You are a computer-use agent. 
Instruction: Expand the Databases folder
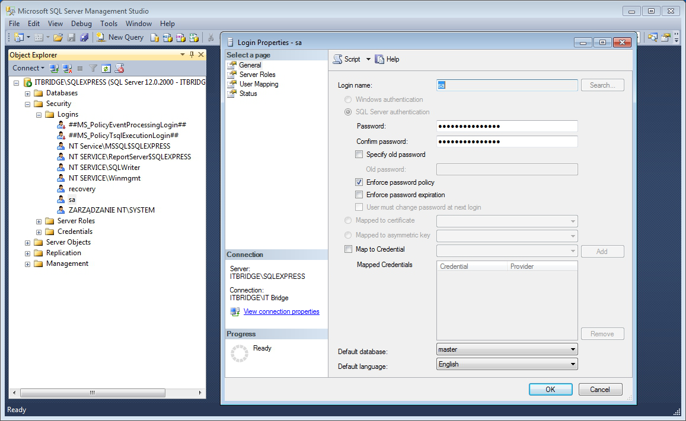27,94
